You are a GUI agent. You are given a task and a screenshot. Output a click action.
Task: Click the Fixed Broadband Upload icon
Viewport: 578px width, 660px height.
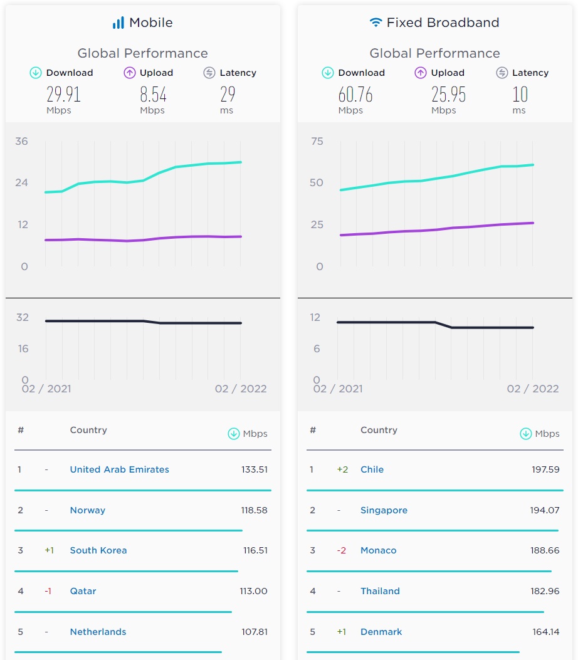(x=421, y=73)
